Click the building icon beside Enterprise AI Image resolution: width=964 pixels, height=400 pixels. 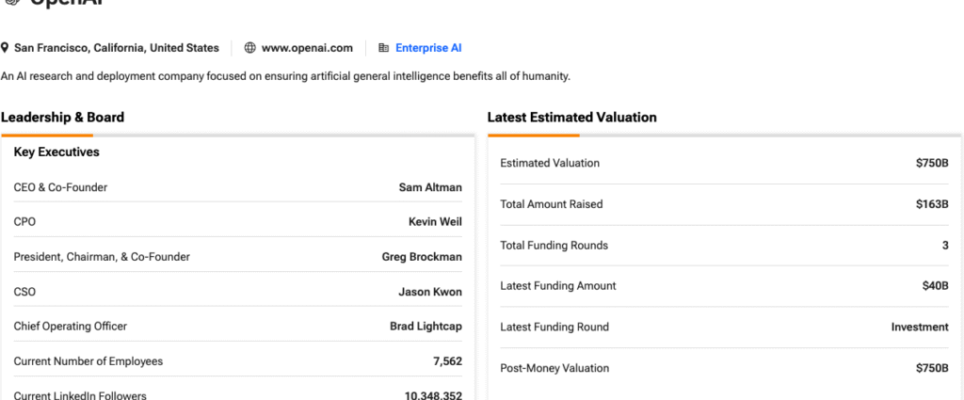(x=383, y=48)
